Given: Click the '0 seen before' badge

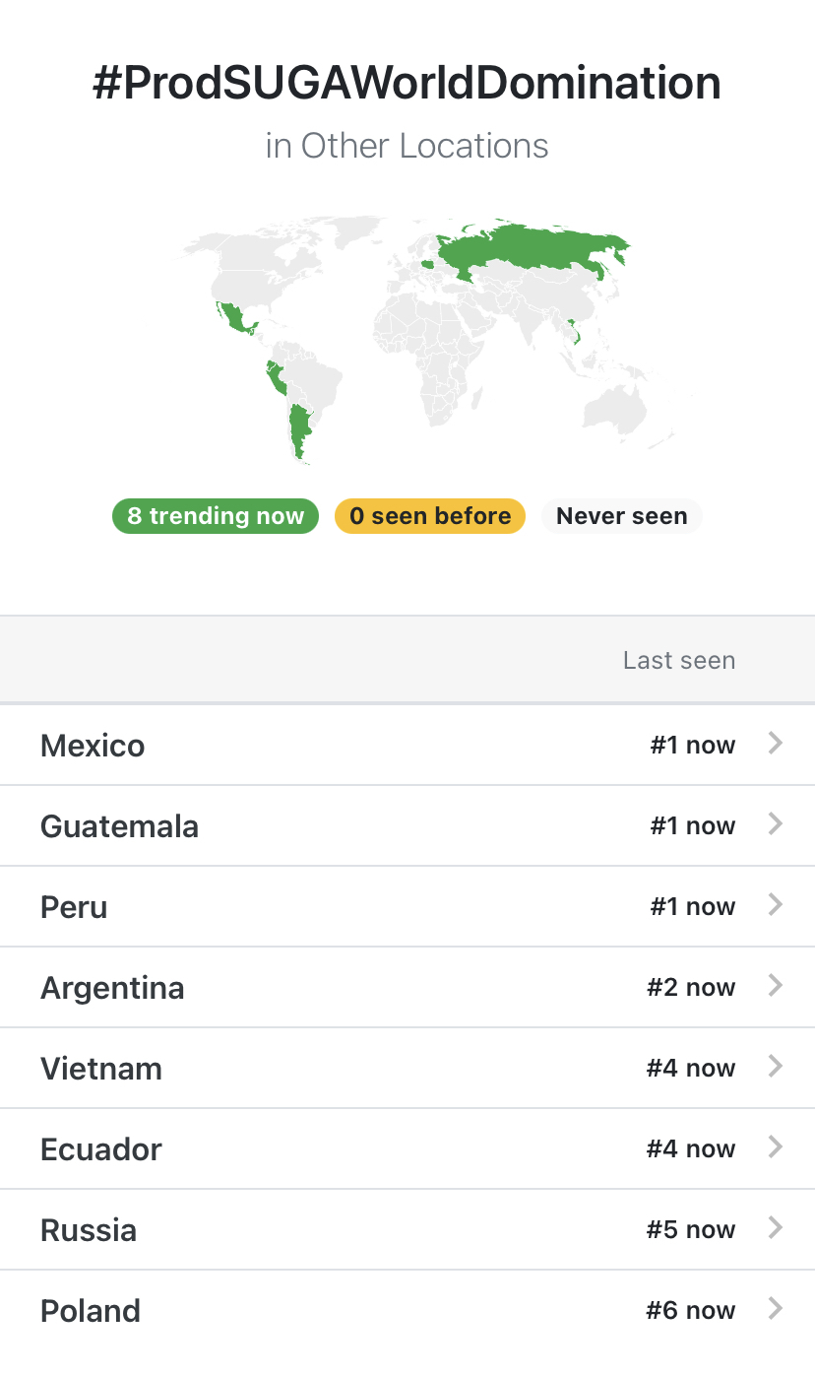Looking at the screenshot, I should pos(430,516).
